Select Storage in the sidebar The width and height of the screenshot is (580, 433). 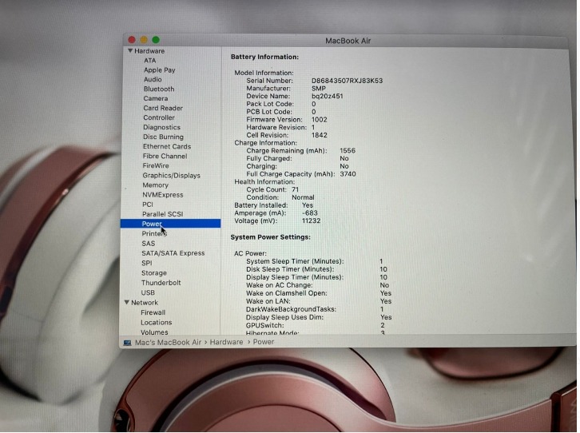click(x=154, y=273)
